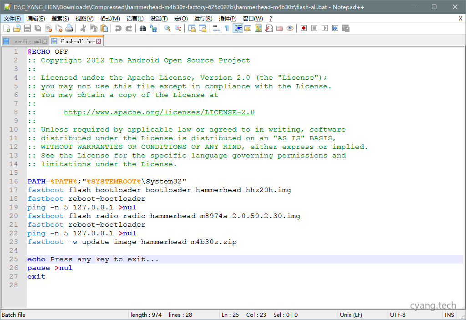Toggle word wrap toolbar button

216,28
